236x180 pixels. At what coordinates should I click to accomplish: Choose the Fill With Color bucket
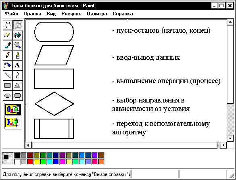tap(18, 35)
